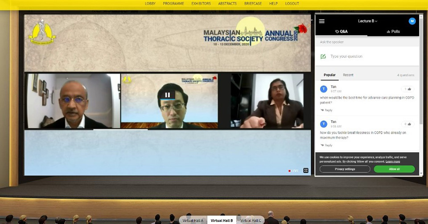Switch to Virtual Hall C
The width and height of the screenshot is (428, 224).
[x=251, y=220]
